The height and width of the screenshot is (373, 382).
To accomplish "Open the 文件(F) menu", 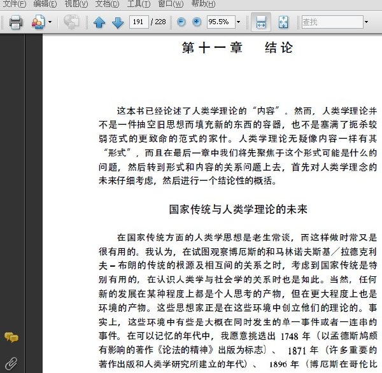I will 15,4.
